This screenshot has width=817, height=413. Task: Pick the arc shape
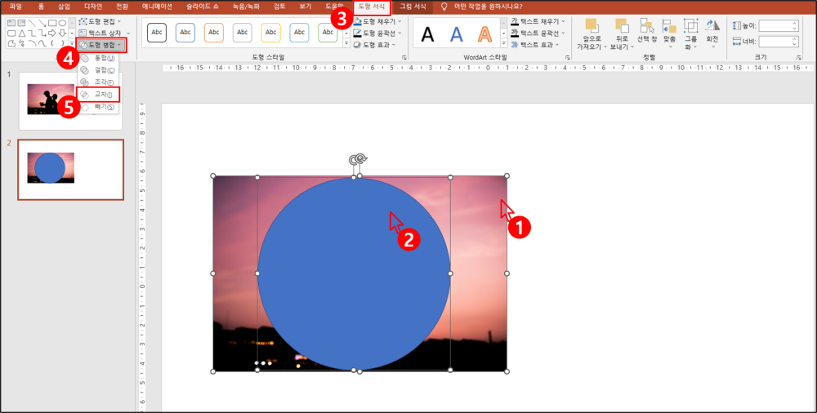(33, 43)
